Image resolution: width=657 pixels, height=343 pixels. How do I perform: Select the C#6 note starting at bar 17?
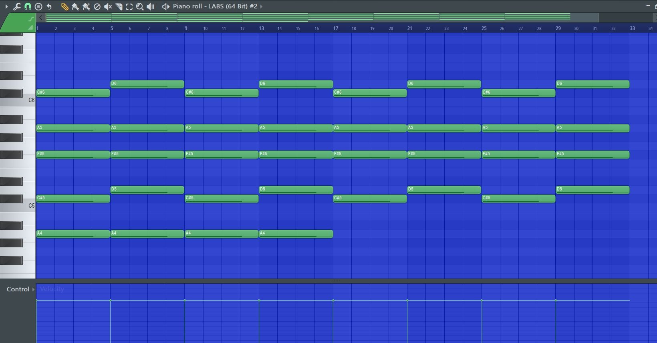[370, 93]
